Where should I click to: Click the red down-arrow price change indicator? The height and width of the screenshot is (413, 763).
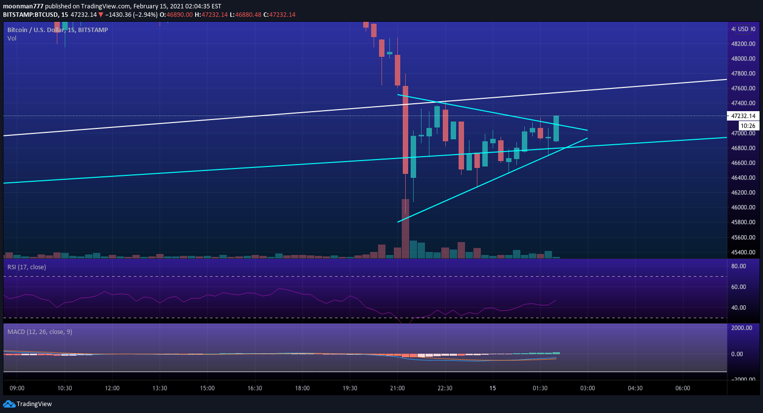pyautogui.click(x=101, y=15)
